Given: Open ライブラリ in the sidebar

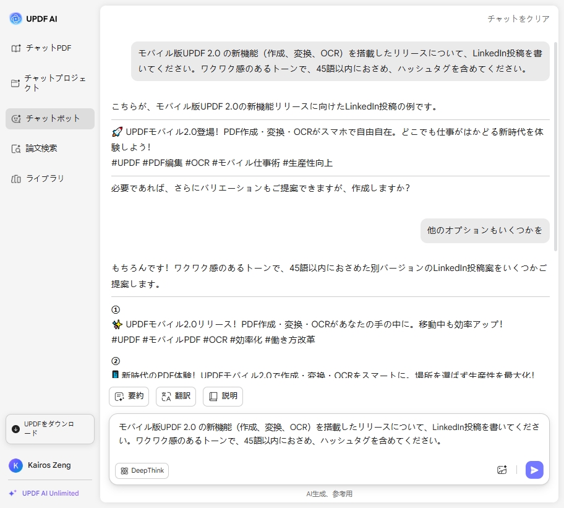Looking at the screenshot, I should tap(50, 179).
